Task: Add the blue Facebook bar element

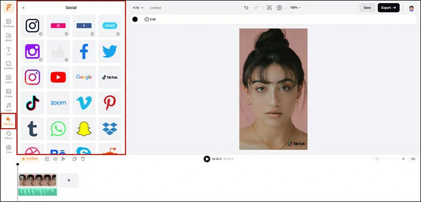Action: point(84,26)
